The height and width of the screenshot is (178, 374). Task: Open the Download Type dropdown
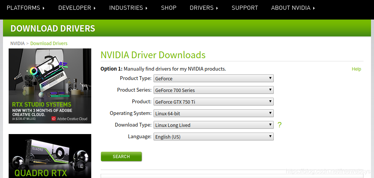[214, 125]
